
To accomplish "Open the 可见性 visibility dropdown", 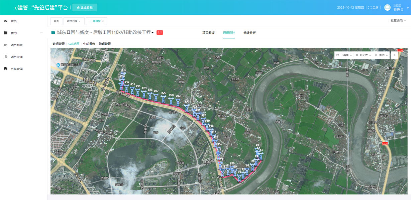I will 363,55.
